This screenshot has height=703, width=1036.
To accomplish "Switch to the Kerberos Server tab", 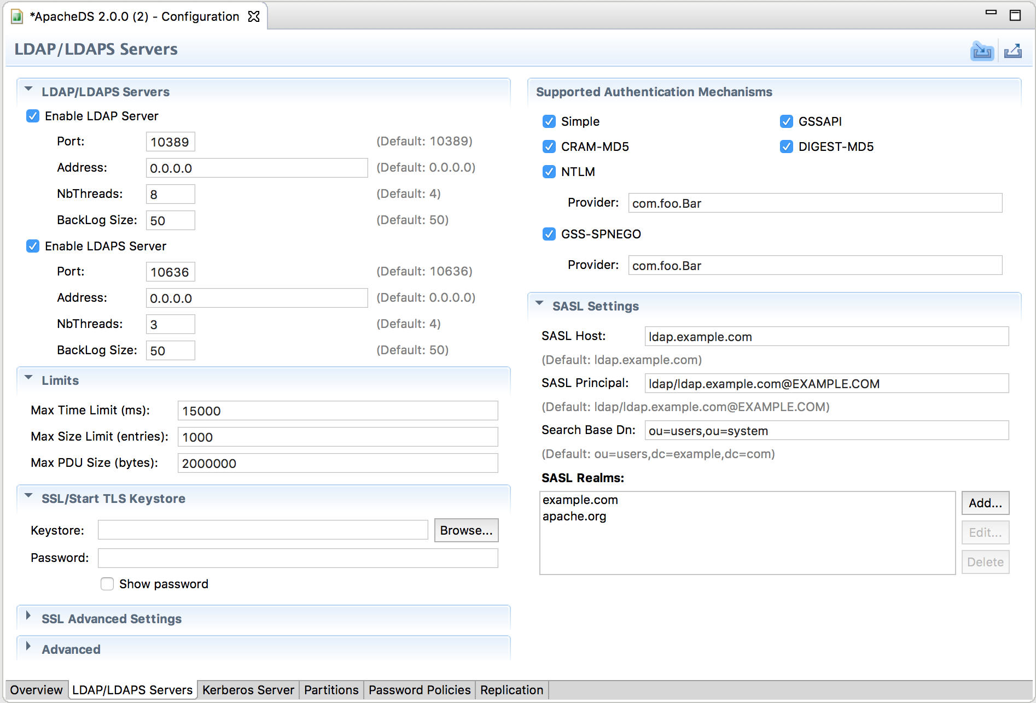I will [x=248, y=690].
